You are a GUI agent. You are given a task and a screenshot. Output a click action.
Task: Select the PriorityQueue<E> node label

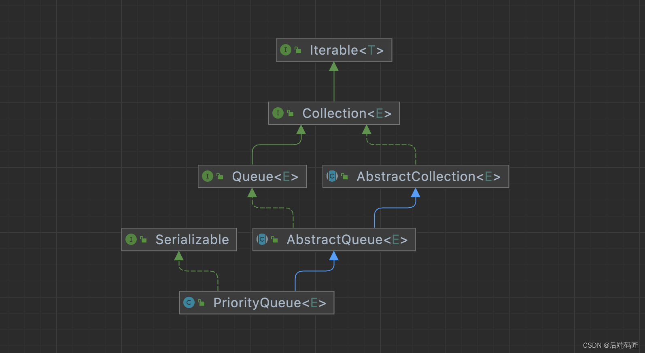pos(269,303)
